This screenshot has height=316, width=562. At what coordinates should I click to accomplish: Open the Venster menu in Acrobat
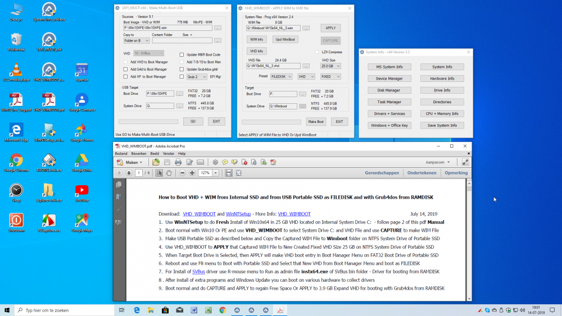[169, 154]
